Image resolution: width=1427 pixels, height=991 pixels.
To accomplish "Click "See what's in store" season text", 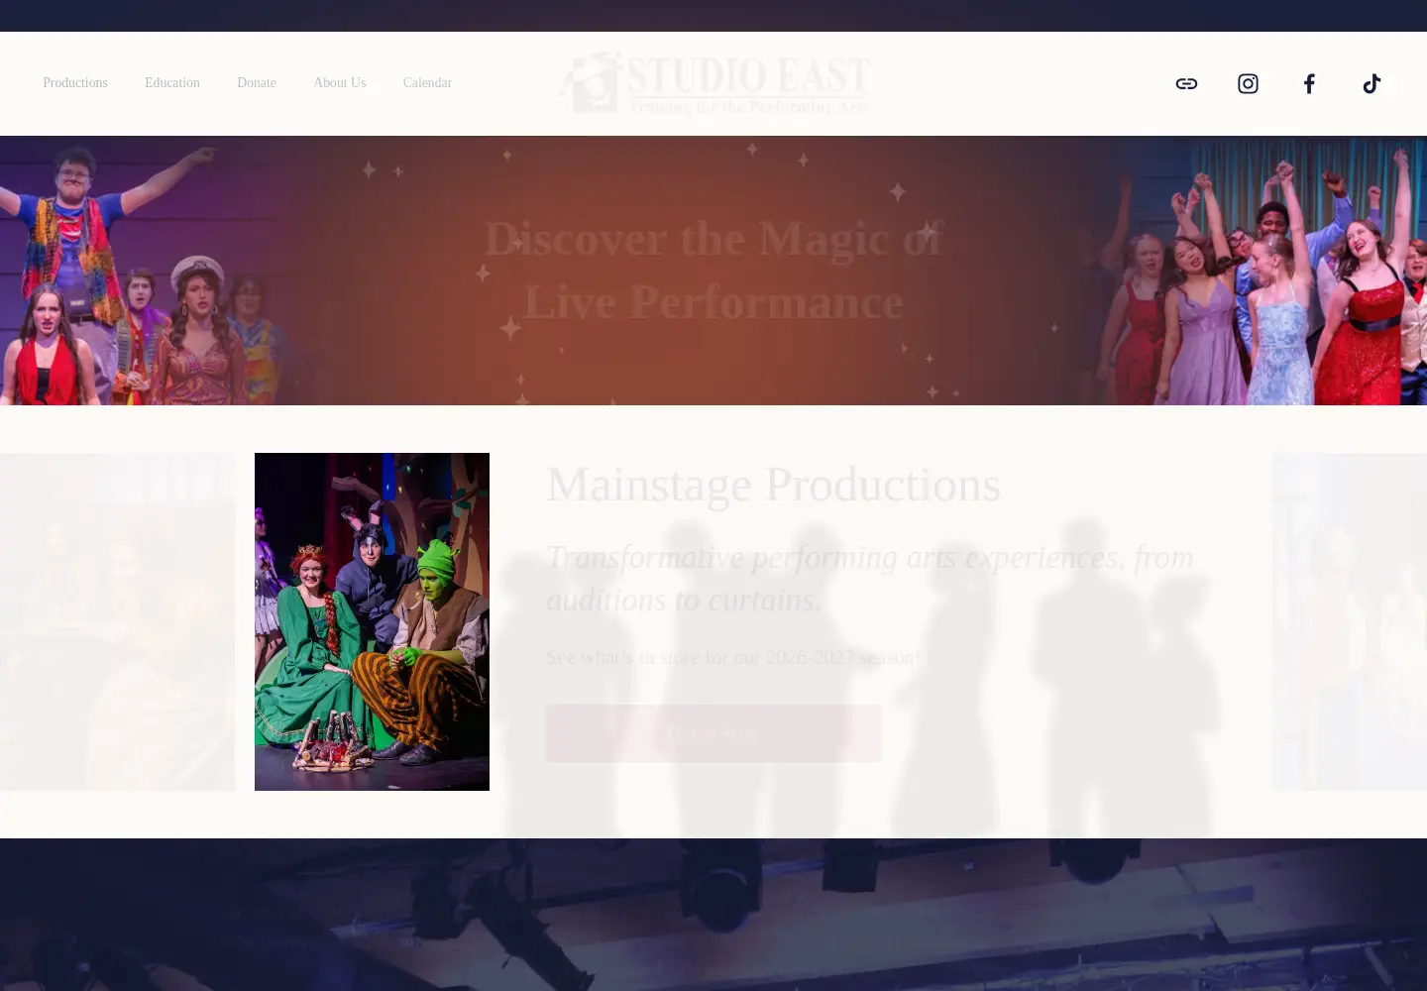I will pyautogui.click(x=733, y=657).
